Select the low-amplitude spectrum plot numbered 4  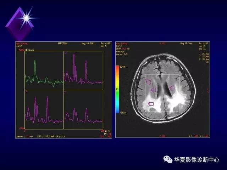pos(83,109)
